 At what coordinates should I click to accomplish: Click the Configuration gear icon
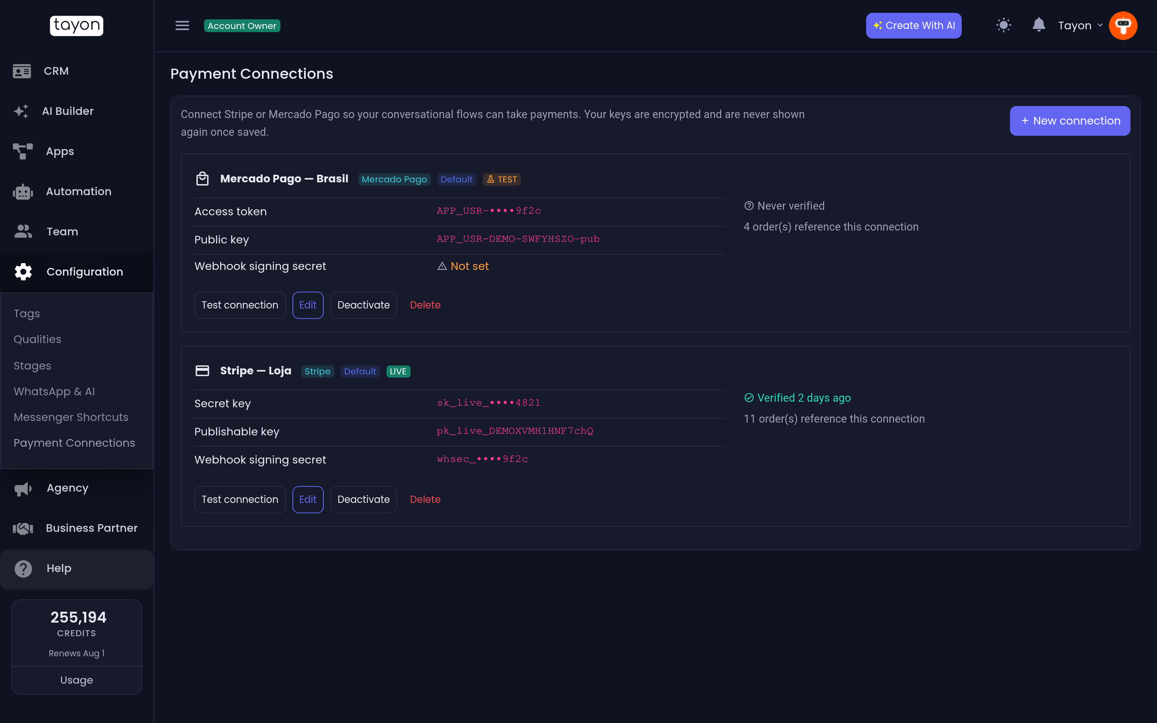click(23, 272)
